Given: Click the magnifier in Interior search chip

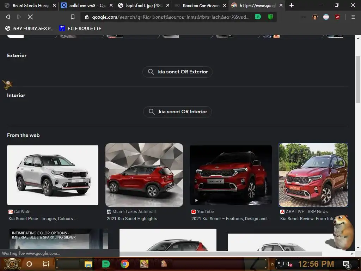Looking at the screenshot, I should point(152,112).
